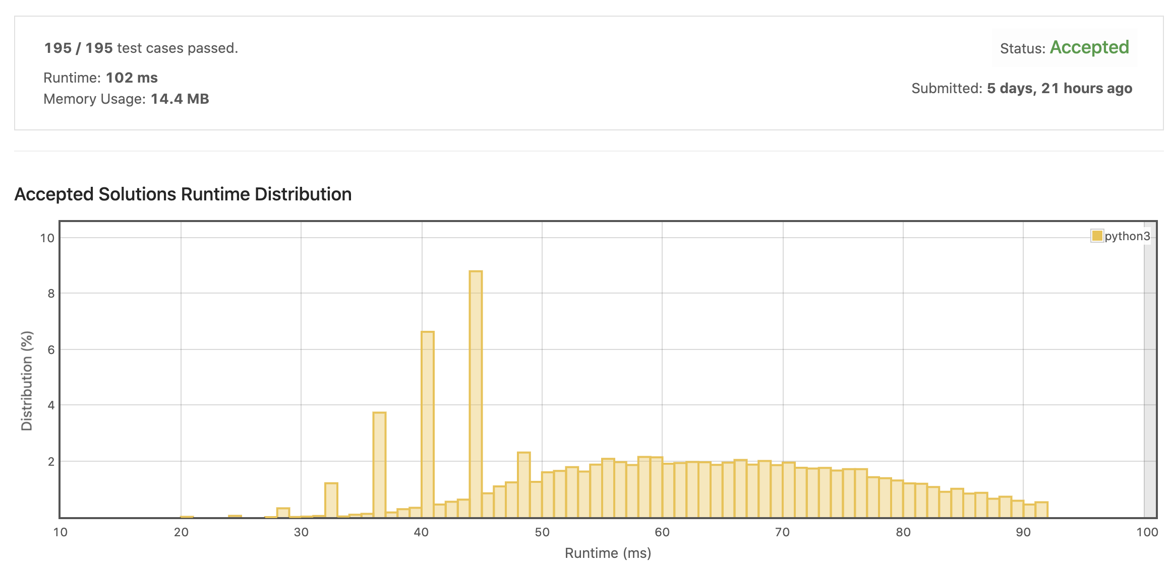The image size is (1171, 573).
Task: Click the bar near 32 ms runtime
Action: [x=331, y=499]
